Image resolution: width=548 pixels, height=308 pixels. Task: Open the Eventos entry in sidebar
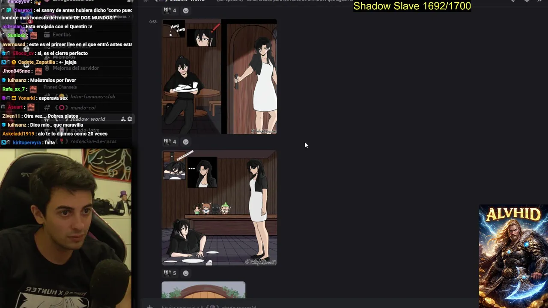tap(62, 35)
